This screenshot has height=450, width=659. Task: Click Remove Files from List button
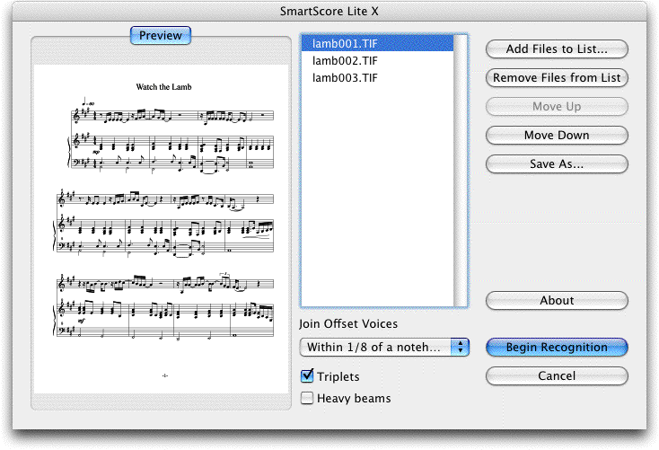557,78
